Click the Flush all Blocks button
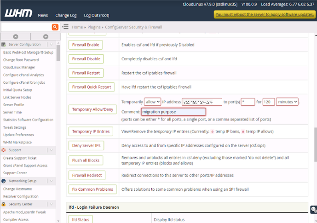The image size is (317, 223). (x=86, y=160)
